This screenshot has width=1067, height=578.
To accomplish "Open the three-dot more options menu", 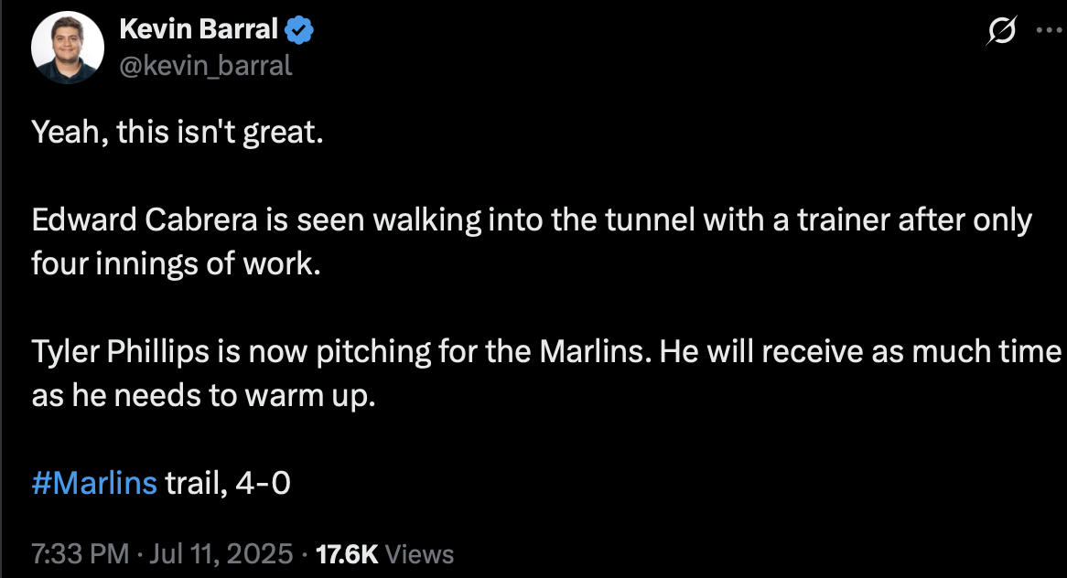I will pos(1047,30).
